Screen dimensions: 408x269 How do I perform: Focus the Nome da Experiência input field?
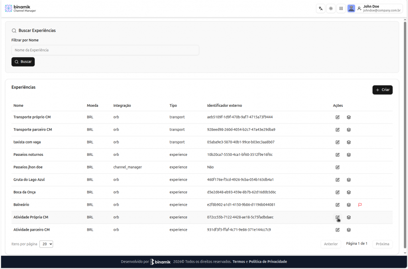tap(105, 50)
